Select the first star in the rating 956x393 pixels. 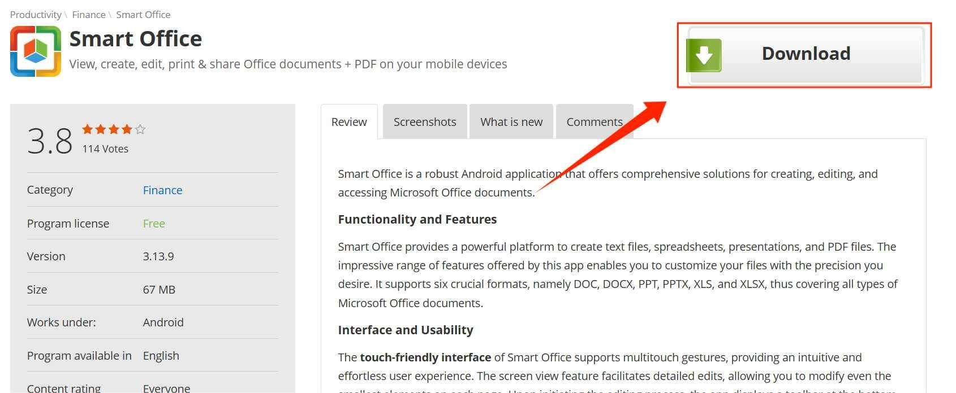tap(88, 129)
